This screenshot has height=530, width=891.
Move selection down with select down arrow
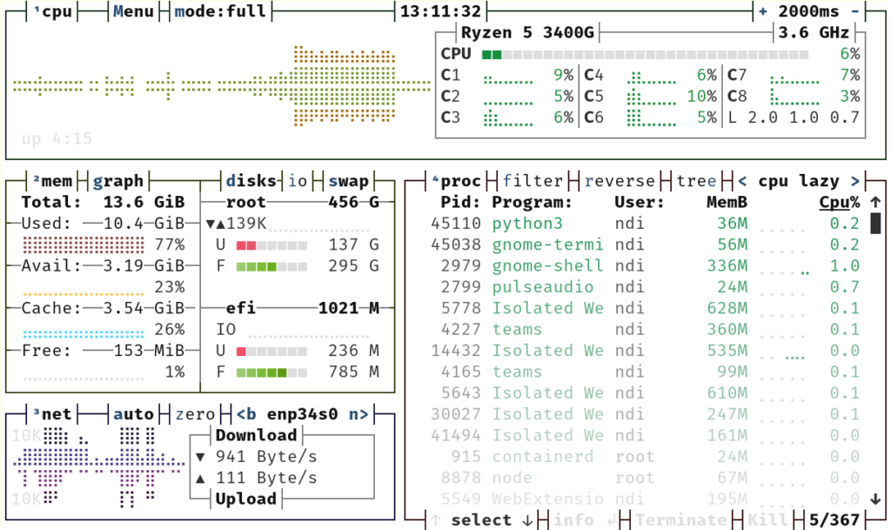527,520
